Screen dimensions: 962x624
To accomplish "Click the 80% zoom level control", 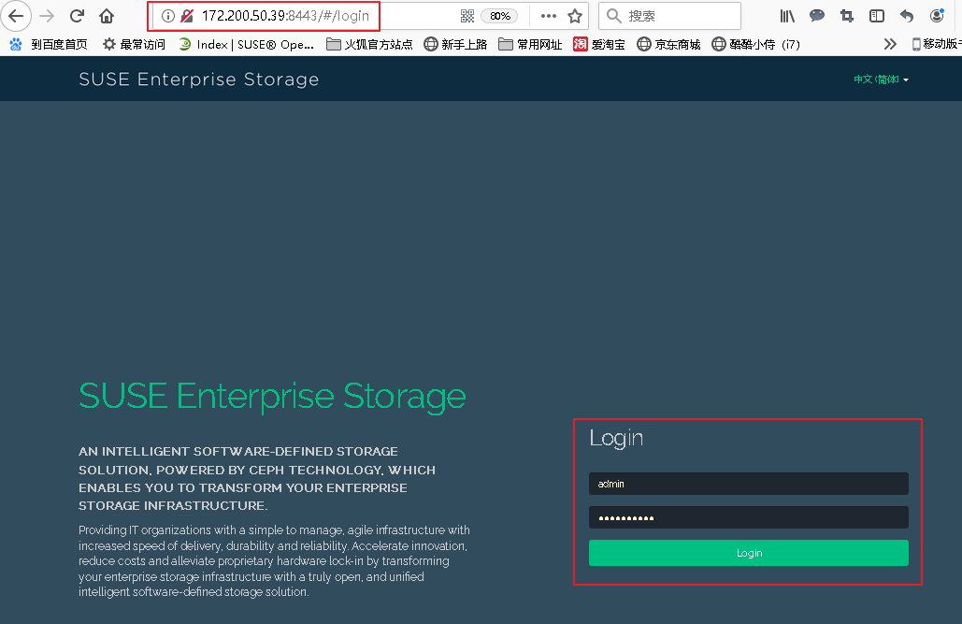I will 499,15.
